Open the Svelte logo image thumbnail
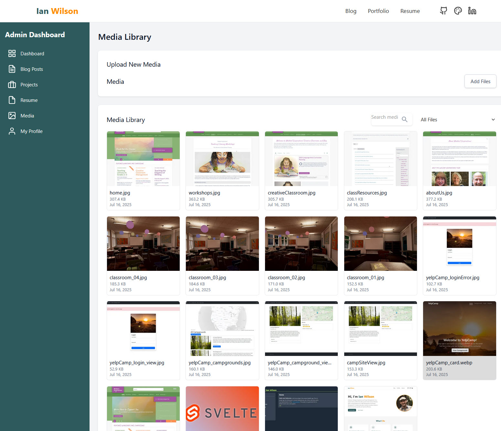 (222, 409)
